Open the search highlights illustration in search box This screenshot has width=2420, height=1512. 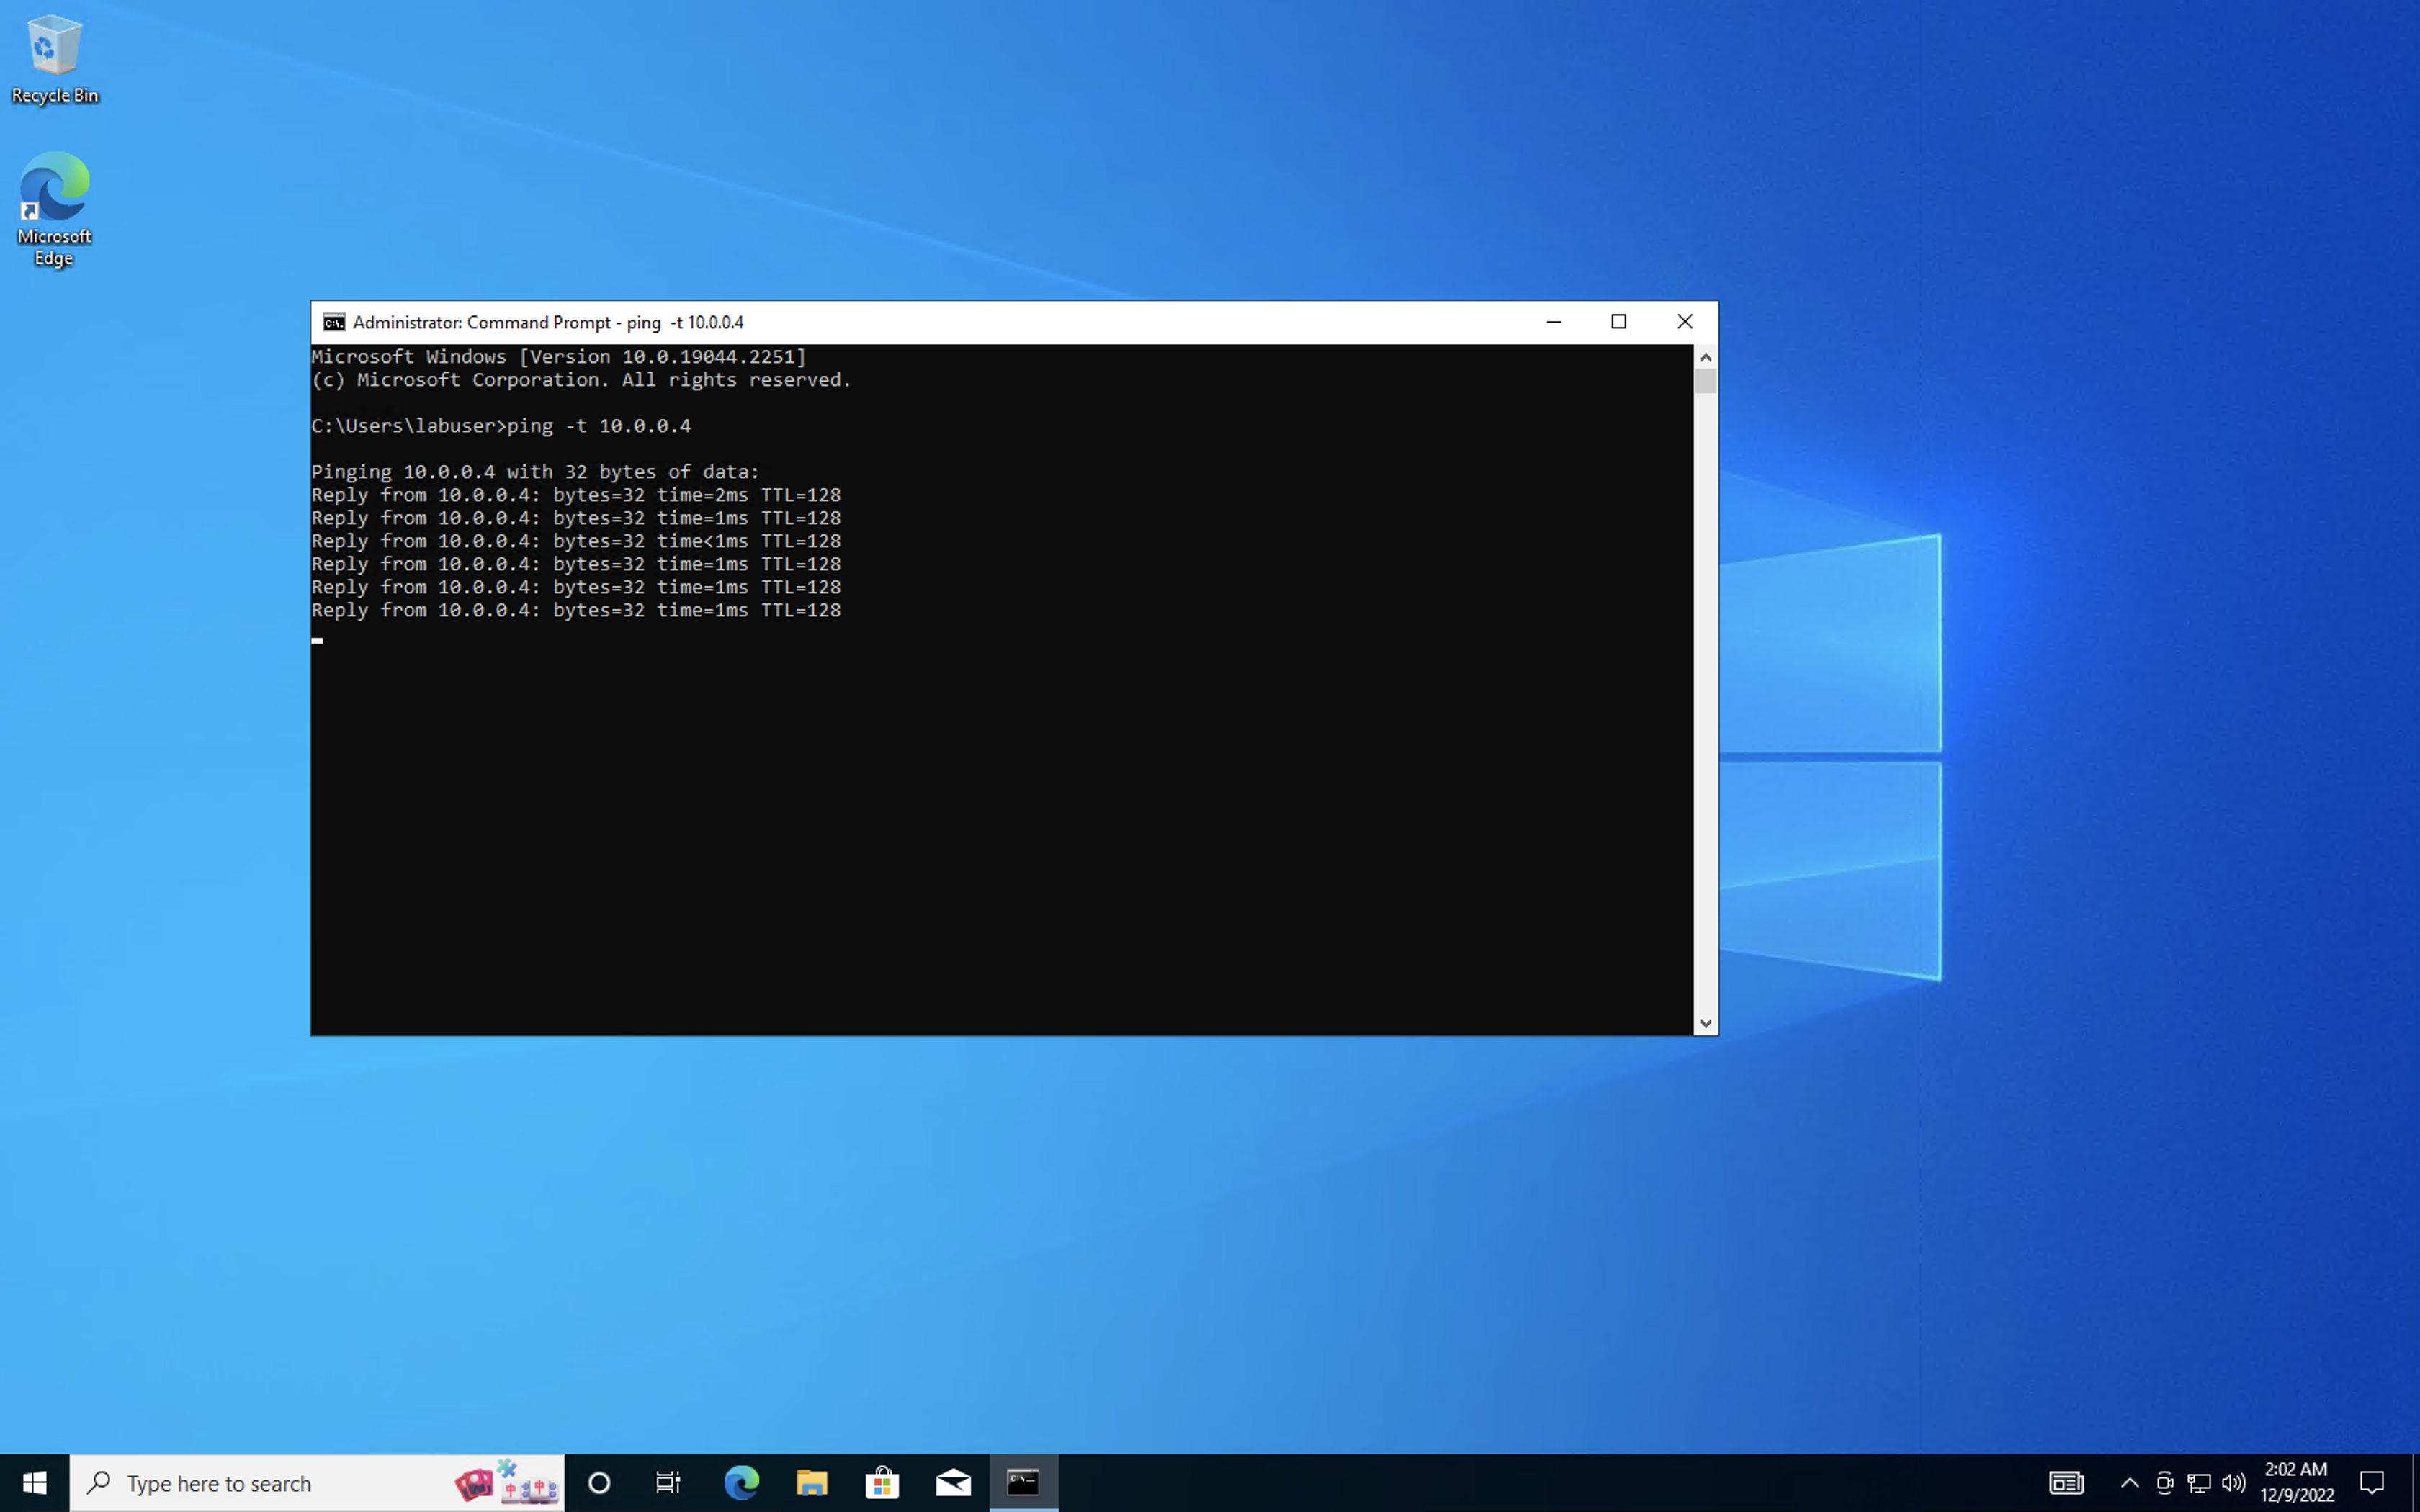click(x=506, y=1483)
